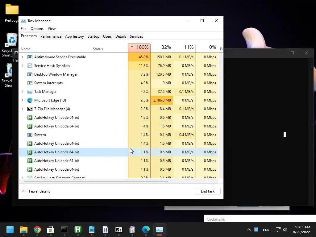Click the archive utility taskbar icon beside 7-Zip
This screenshot has width=316, height=237.
tap(132, 230)
